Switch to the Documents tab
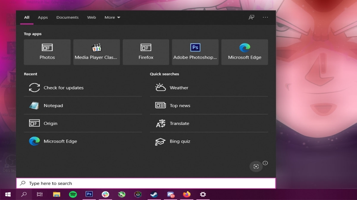Viewport: 357px width, 200px height. click(67, 17)
